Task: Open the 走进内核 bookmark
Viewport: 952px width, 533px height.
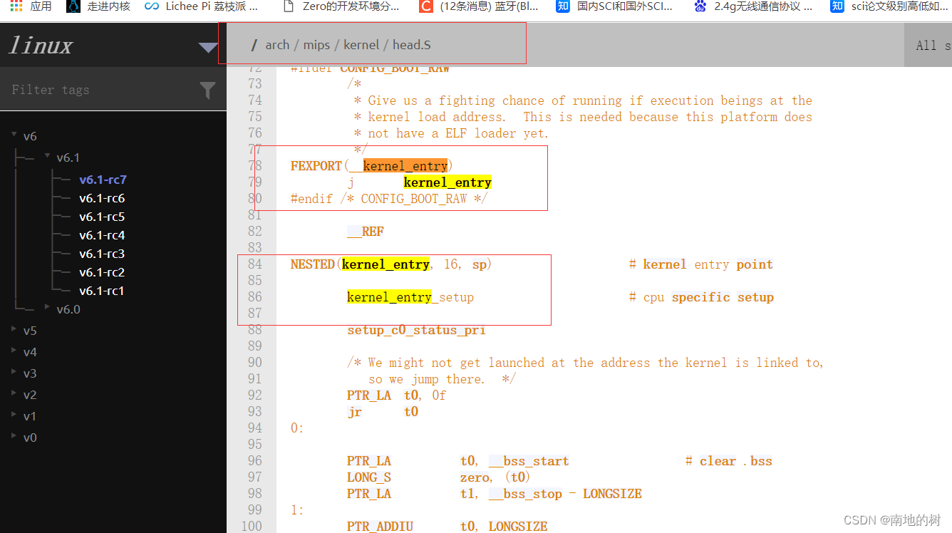Action: pos(100,6)
